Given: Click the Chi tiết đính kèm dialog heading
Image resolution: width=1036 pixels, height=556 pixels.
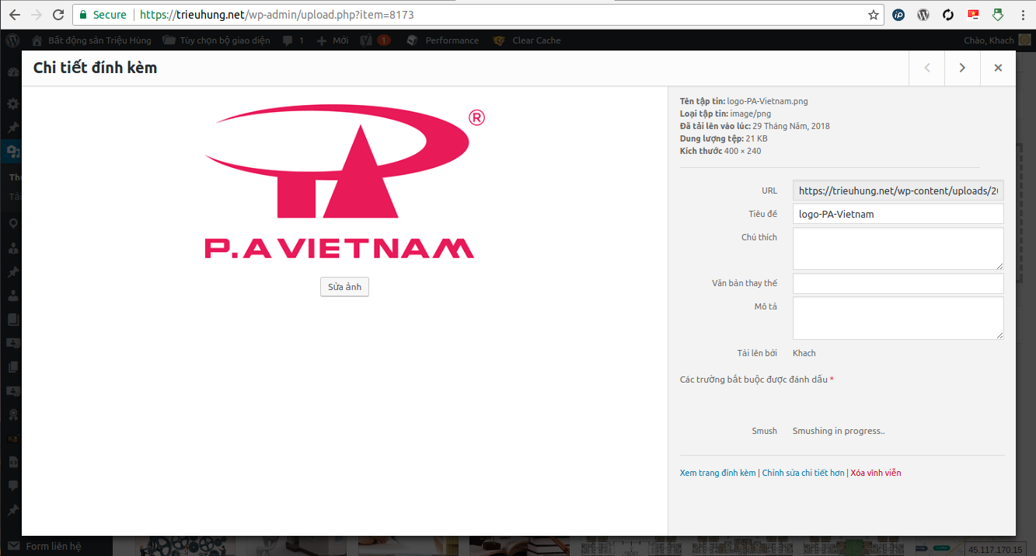Looking at the screenshot, I should 95,68.
